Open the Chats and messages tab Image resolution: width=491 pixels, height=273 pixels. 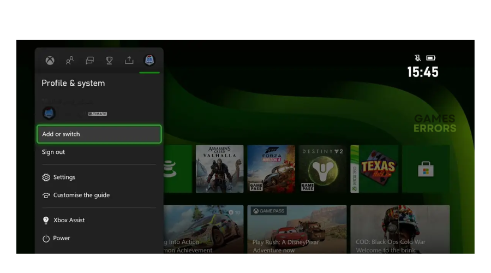(89, 60)
